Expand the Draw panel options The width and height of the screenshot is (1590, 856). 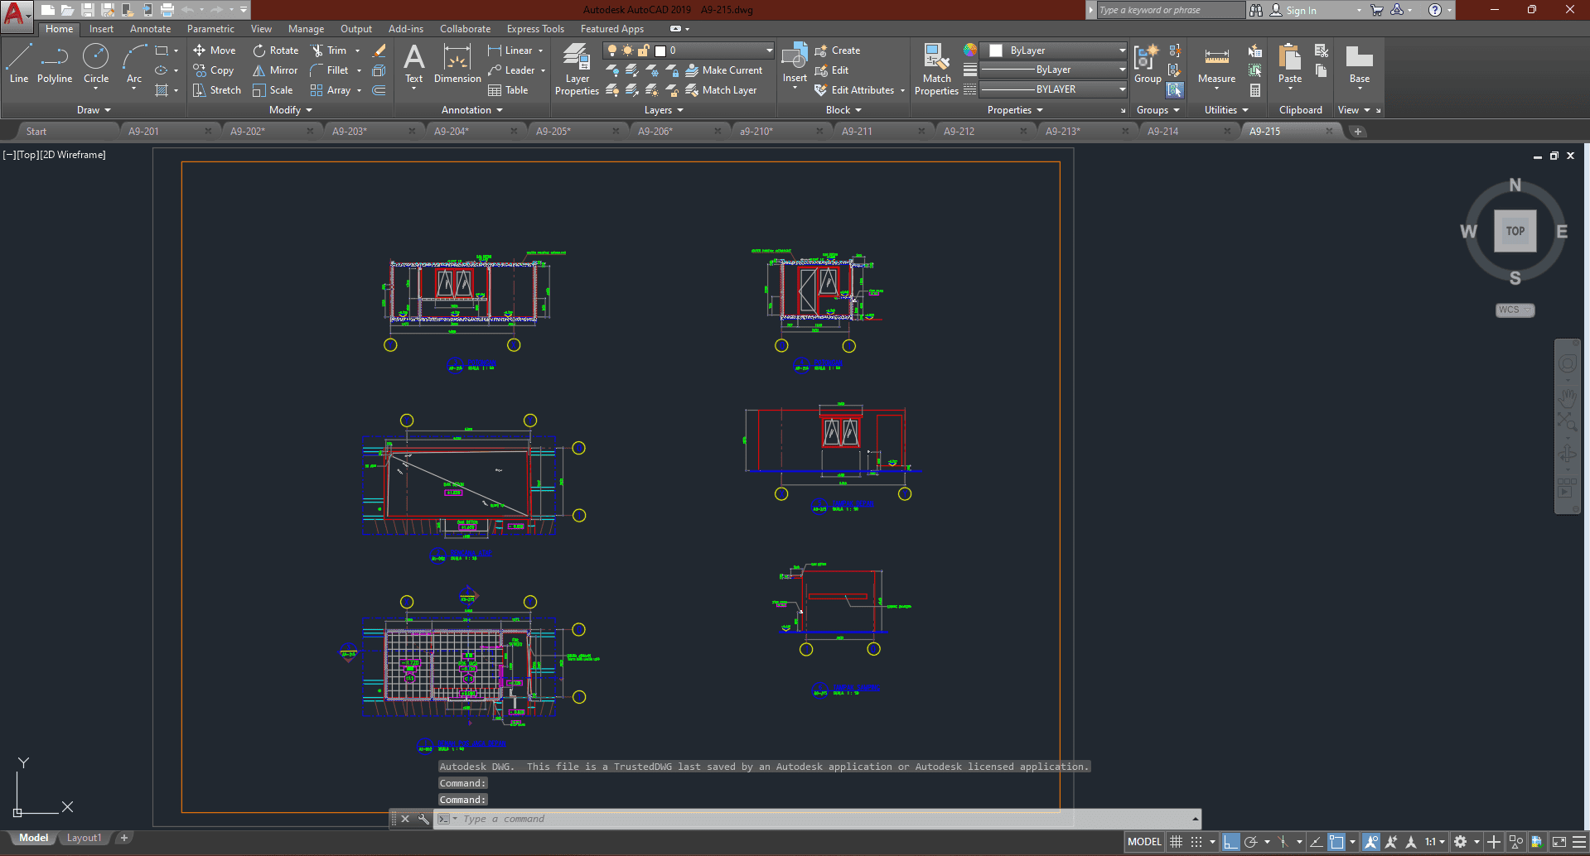coord(94,110)
